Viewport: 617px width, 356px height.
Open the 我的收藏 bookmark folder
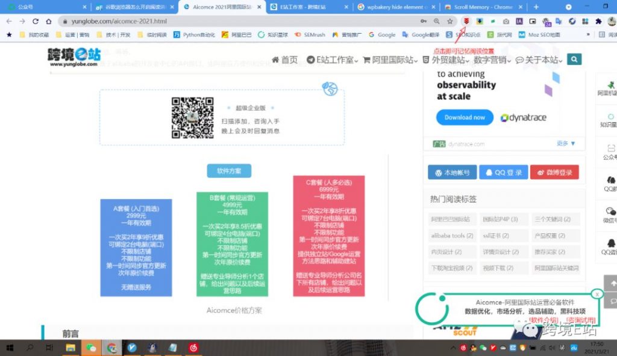point(34,35)
